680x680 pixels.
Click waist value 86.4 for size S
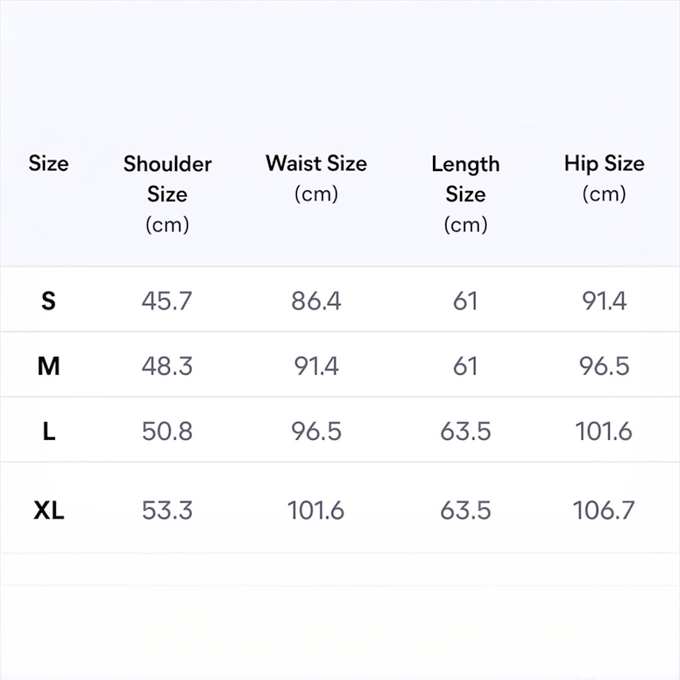pyautogui.click(x=316, y=300)
